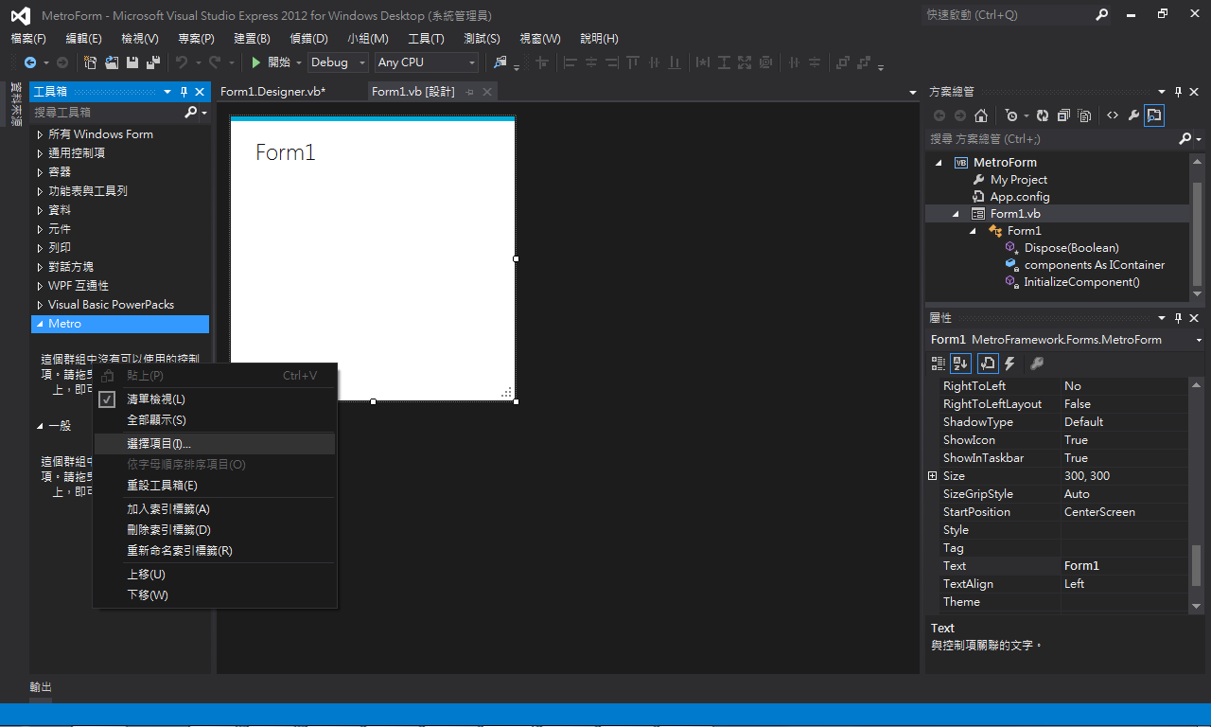Click the Open File toolbar icon
1211x727 pixels.
112,62
